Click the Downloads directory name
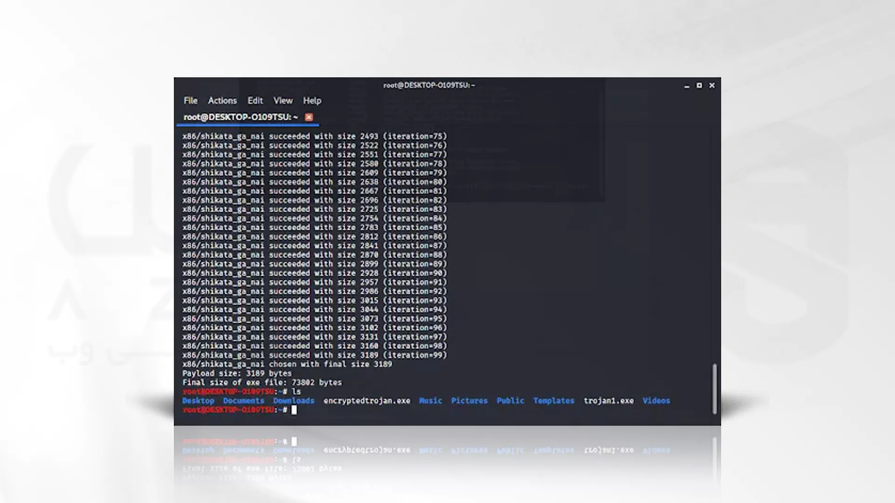This screenshot has width=895, height=503. click(294, 401)
